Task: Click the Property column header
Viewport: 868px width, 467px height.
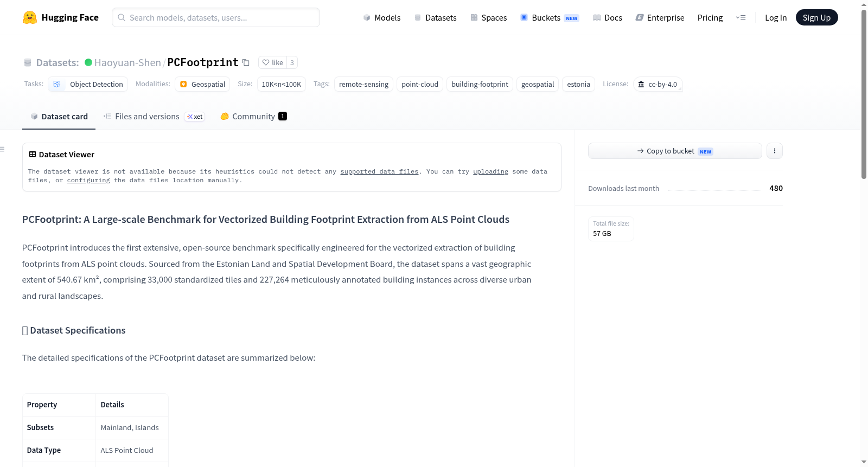Action: (59, 405)
